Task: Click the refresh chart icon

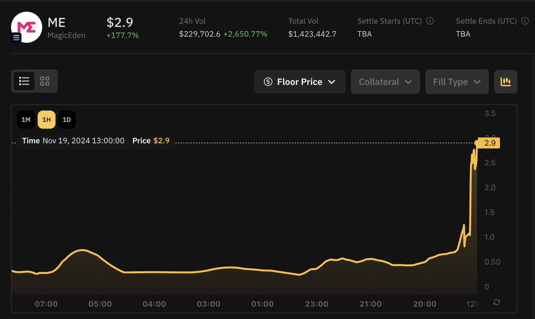Action: 496,302
